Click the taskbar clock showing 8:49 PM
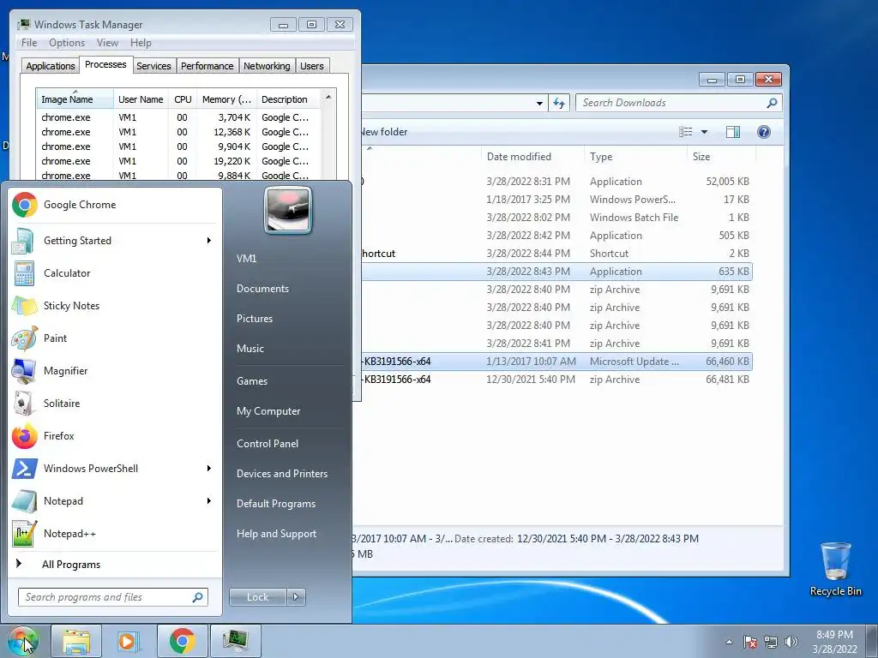This screenshot has width=878, height=658. point(834,642)
